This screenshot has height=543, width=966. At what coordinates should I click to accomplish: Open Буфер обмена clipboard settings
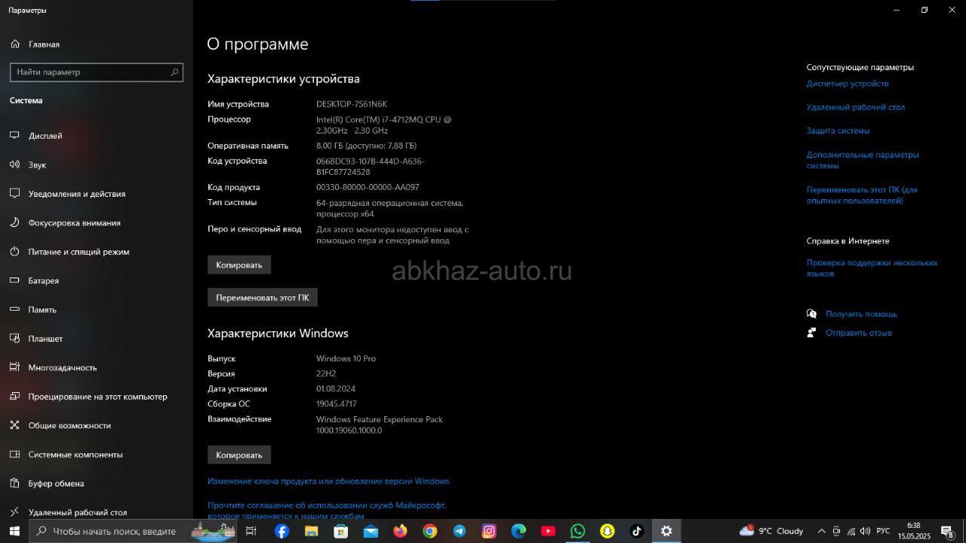click(x=56, y=483)
